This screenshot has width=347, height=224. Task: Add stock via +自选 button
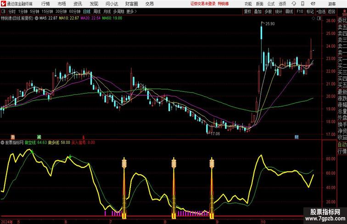click(x=321, y=11)
